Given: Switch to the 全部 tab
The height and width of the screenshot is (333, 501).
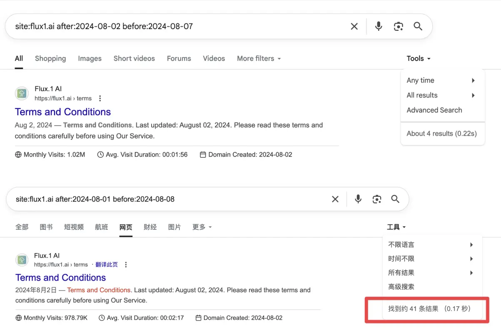Looking at the screenshot, I should point(22,227).
